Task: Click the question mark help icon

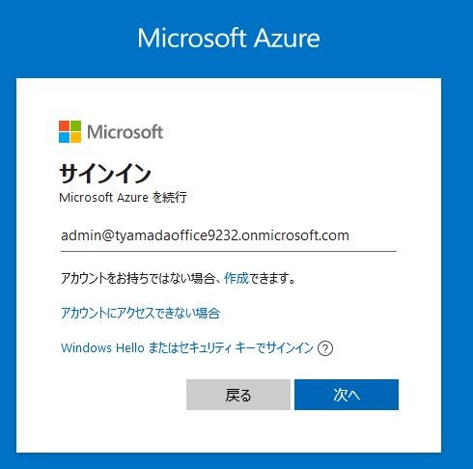Action: 325,348
